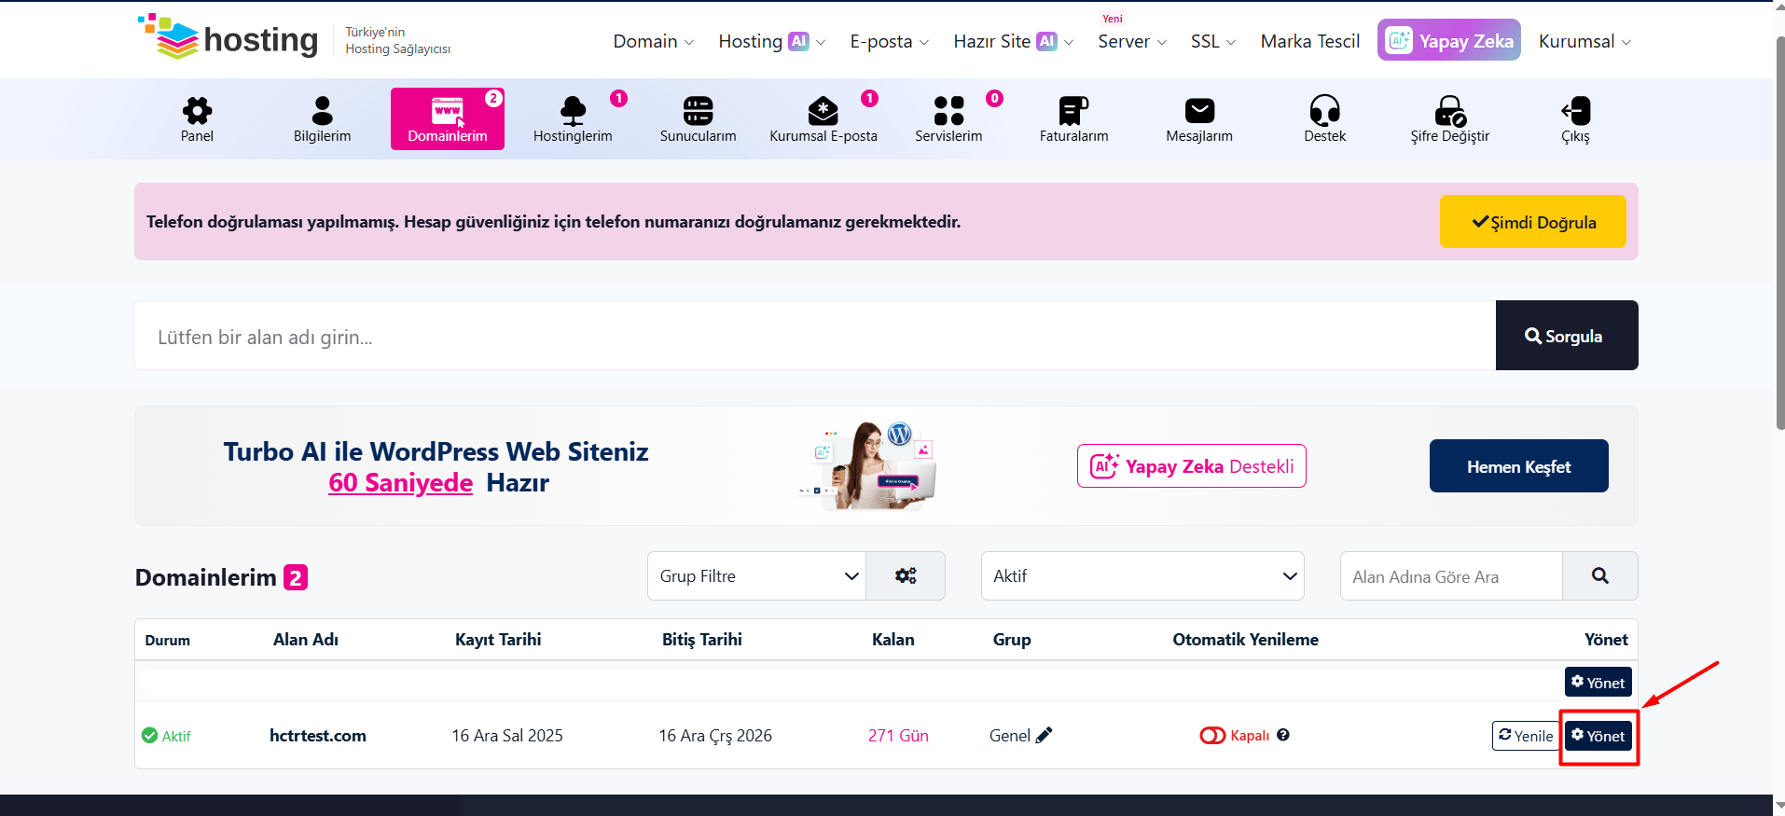This screenshot has height=816, width=1785.
Task: Click the Durum column header
Action: (x=168, y=640)
